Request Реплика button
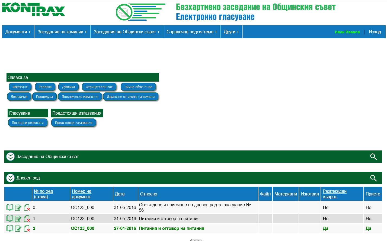The height and width of the screenshot is (241, 387). pos(45,87)
